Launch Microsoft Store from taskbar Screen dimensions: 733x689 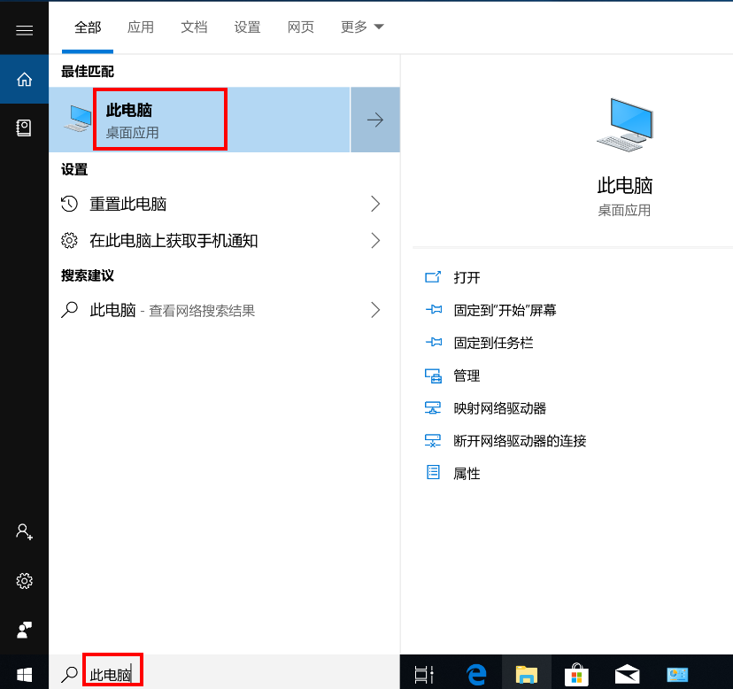[577, 674]
